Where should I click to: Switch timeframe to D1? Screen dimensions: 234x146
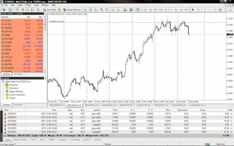click(x=176, y=10)
